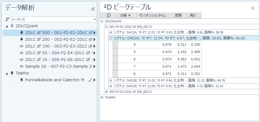This screenshot has width=260, height=122.
Task: Expand DAD2B signal row with area 12.22
Action: click(x=111, y=80)
